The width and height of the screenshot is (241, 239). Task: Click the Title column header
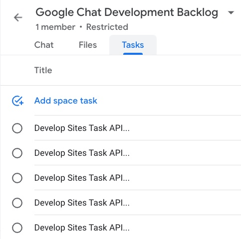43,70
